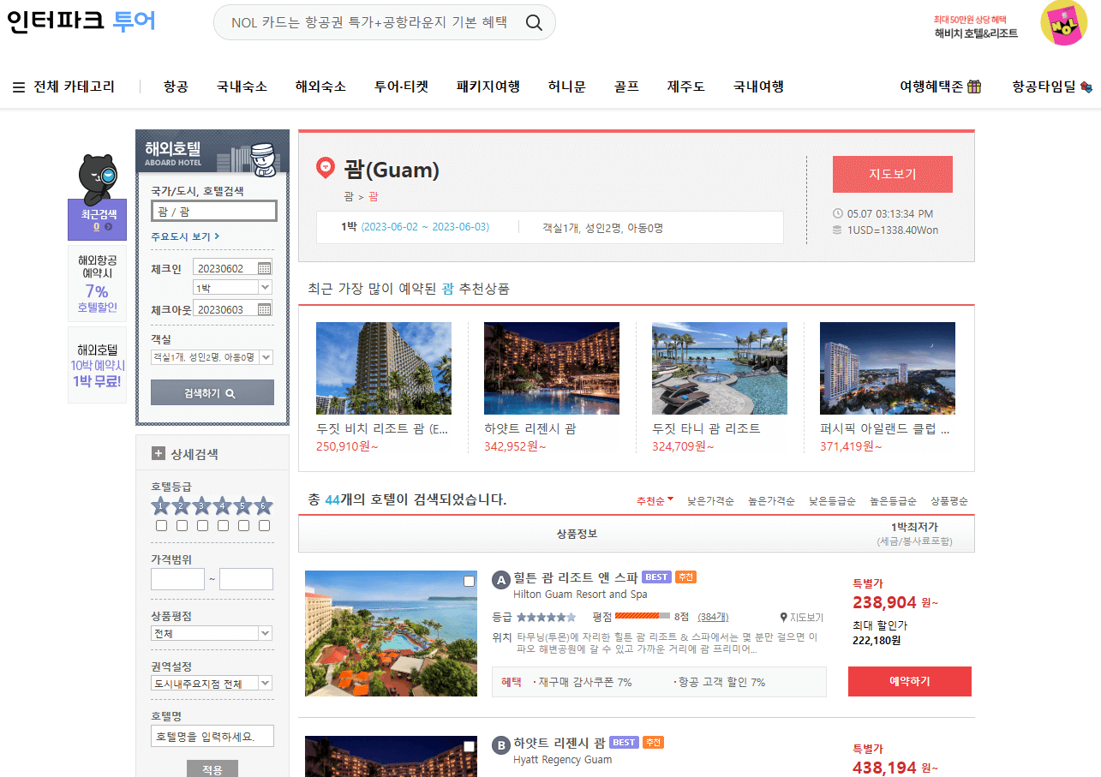The width and height of the screenshot is (1101, 777).
Task: Click the 호텔명 name input field
Action: click(212, 736)
